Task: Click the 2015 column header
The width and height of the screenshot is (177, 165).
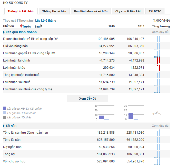Action: point(112,26)
